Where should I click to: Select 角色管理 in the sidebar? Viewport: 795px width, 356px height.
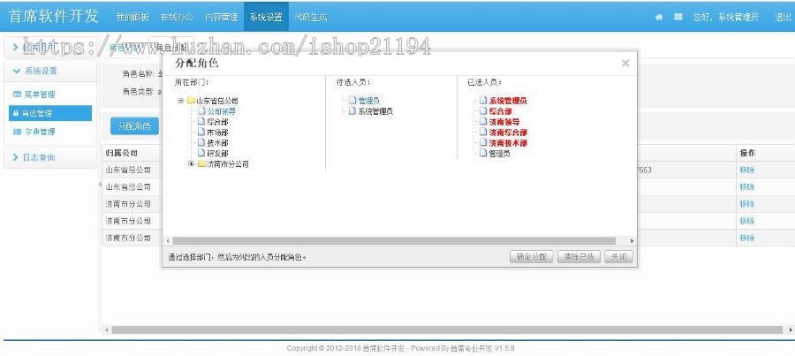[x=49, y=113]
